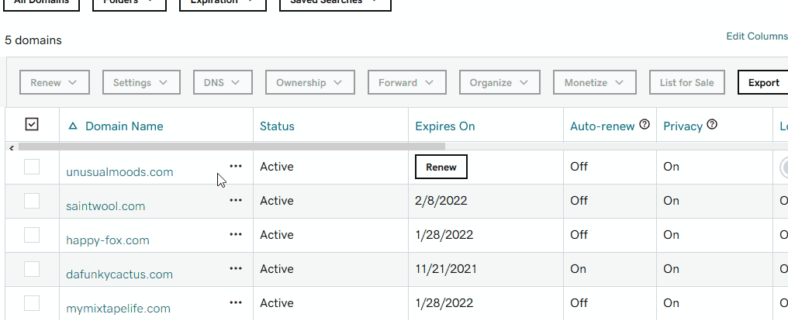This screenshot has height=321, width=788.
Task: Open dafunkycactus.com domain link
Action: [x=119, y=274]
